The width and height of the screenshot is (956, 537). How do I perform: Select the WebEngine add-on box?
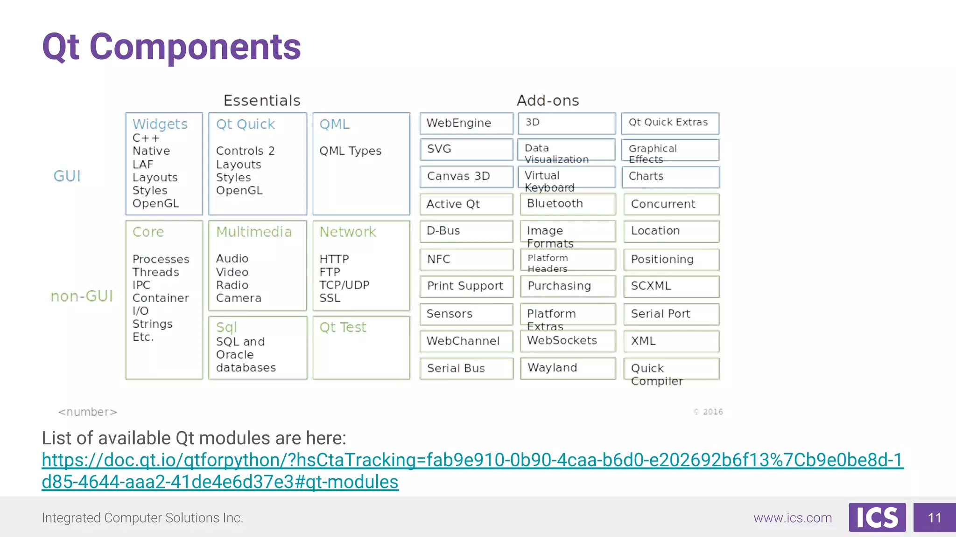[x=466, y=124]
